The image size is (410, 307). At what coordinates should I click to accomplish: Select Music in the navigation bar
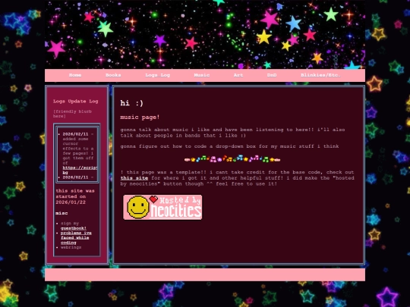pyautogui.click(x=202, y=75)
